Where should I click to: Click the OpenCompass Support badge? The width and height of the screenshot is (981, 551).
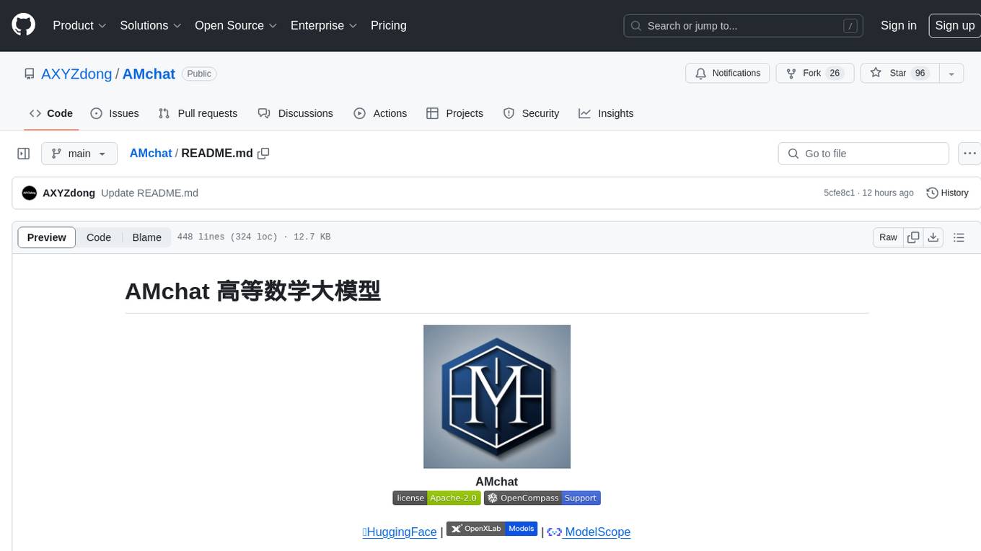[542, 498]
